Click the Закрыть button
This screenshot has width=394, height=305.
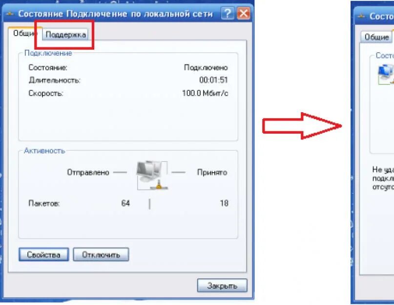coord(222,285)
